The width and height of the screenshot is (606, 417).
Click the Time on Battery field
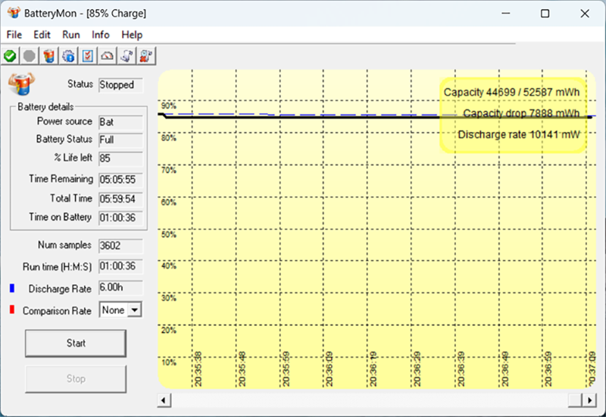point(120,218)
